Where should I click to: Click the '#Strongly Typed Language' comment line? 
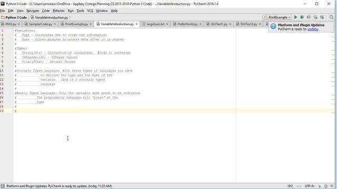coord(74,71)
